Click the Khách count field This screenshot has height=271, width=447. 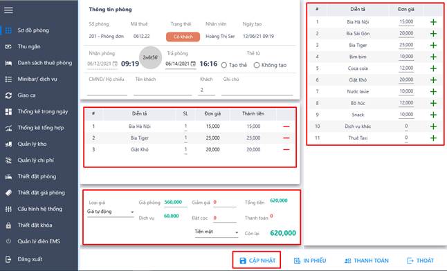206,90
